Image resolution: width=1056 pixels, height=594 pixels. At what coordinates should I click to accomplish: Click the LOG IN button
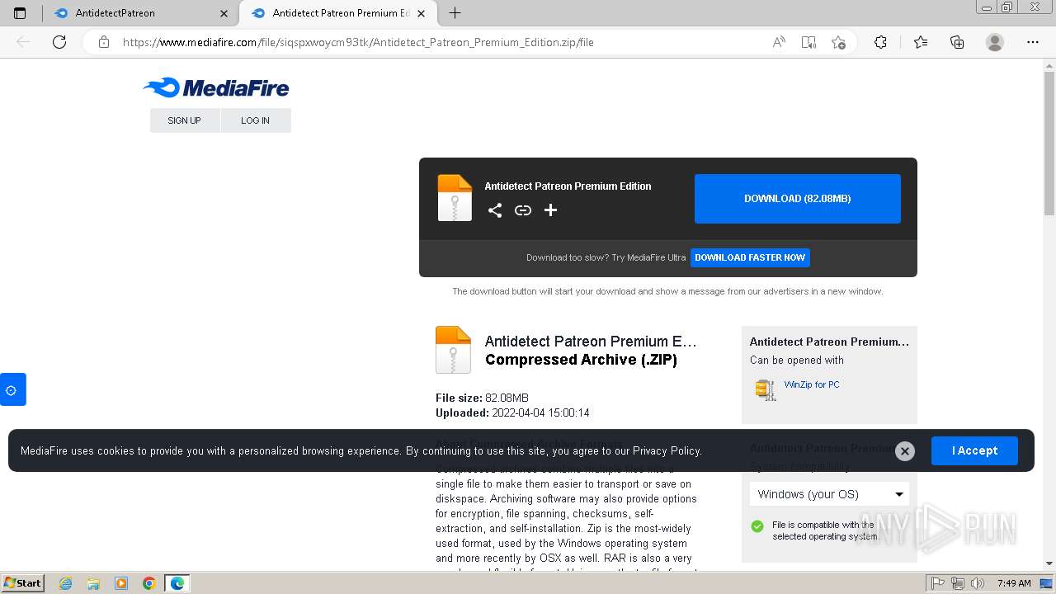click(x=255, y=120)
